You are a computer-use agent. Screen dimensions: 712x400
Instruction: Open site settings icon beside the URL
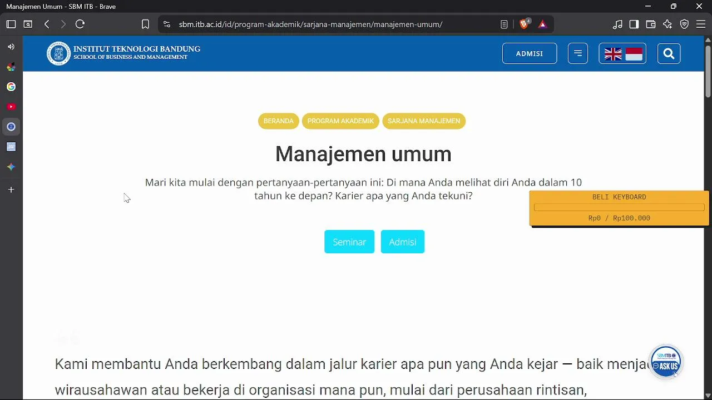tap(167, 24)
